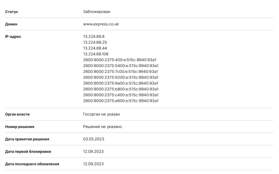Click the domain www.express.co.uk
This screenshot has height=174, width=279.
pyautogui.click(x=101, y=24)
